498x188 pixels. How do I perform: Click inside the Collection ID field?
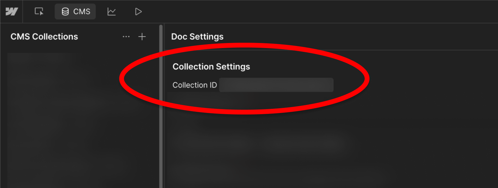[x=276, y=85]
